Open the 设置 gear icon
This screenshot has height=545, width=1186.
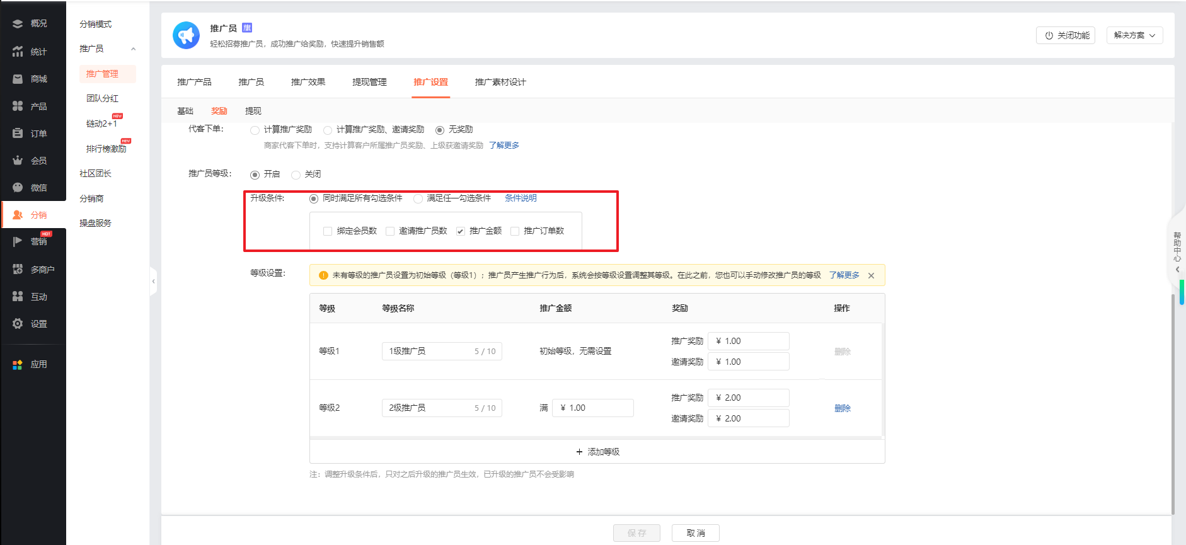coord(18,323)
